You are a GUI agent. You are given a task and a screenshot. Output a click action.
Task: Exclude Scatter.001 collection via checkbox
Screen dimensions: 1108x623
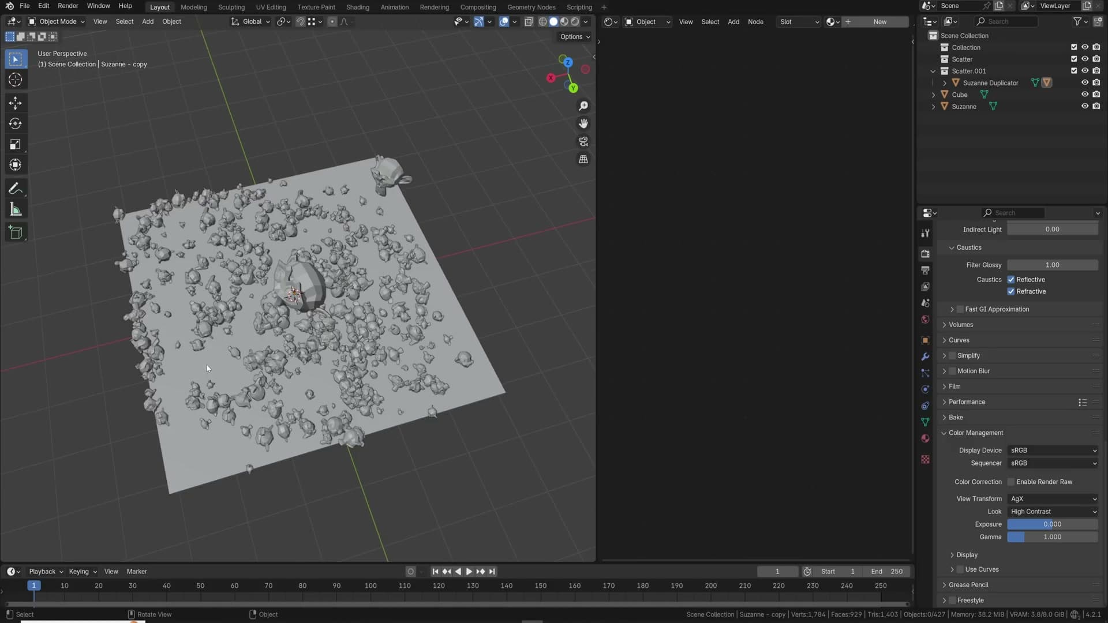(1074, 71)
